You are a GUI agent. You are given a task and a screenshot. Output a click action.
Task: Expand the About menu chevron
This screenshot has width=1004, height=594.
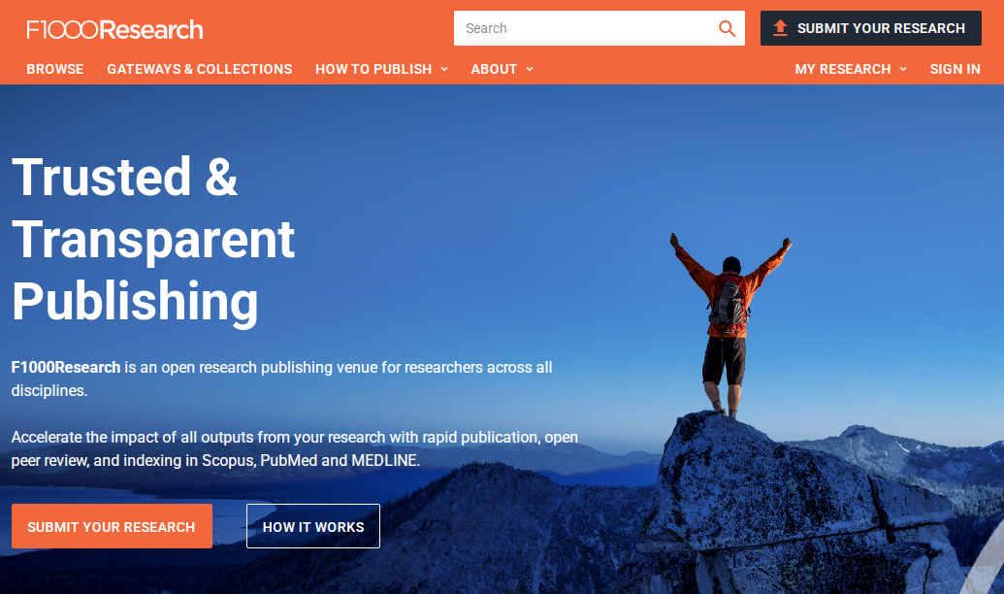[x=530, y=69]
